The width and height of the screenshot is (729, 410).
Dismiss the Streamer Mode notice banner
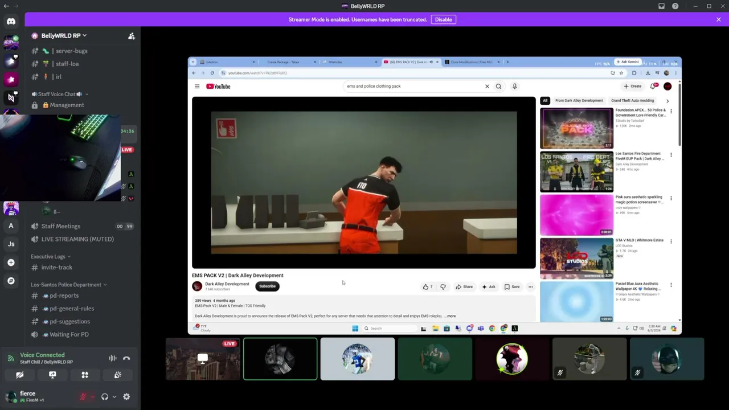(719, 19)
